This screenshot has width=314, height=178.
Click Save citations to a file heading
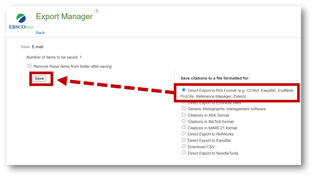pyautogui.click(x=215, y=78)
